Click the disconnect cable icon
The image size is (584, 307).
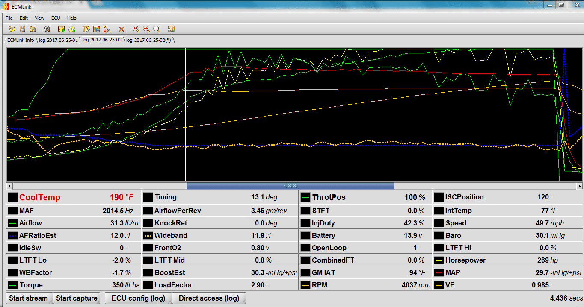pyautogui.click(x=107, y=29)
